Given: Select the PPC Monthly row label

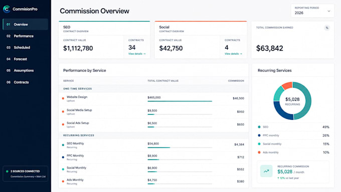Looking at the screenshot, I should coord(75,155).
